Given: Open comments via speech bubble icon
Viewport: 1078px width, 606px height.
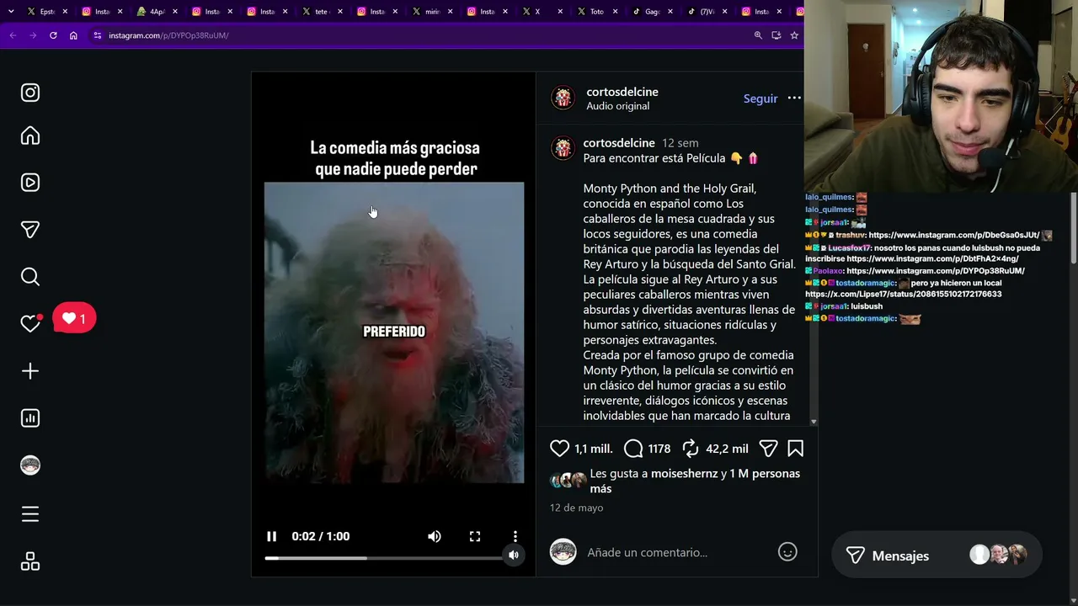Looking at the screenshot, I should (633, 449).
